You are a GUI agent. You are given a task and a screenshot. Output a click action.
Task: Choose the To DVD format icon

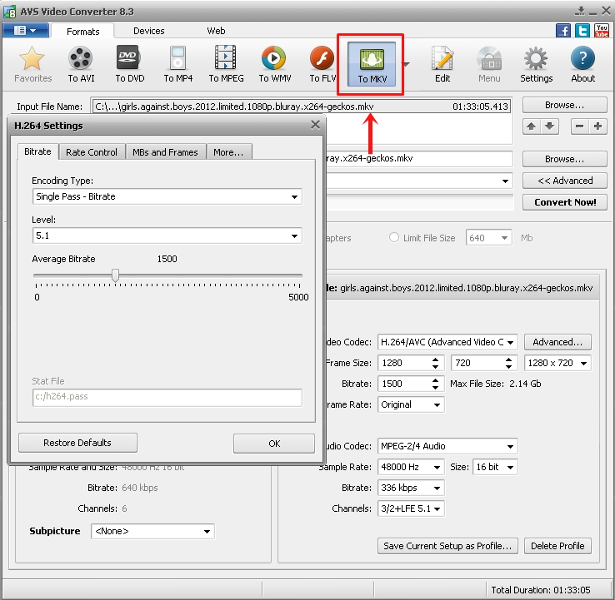click(x=129, y=64)
